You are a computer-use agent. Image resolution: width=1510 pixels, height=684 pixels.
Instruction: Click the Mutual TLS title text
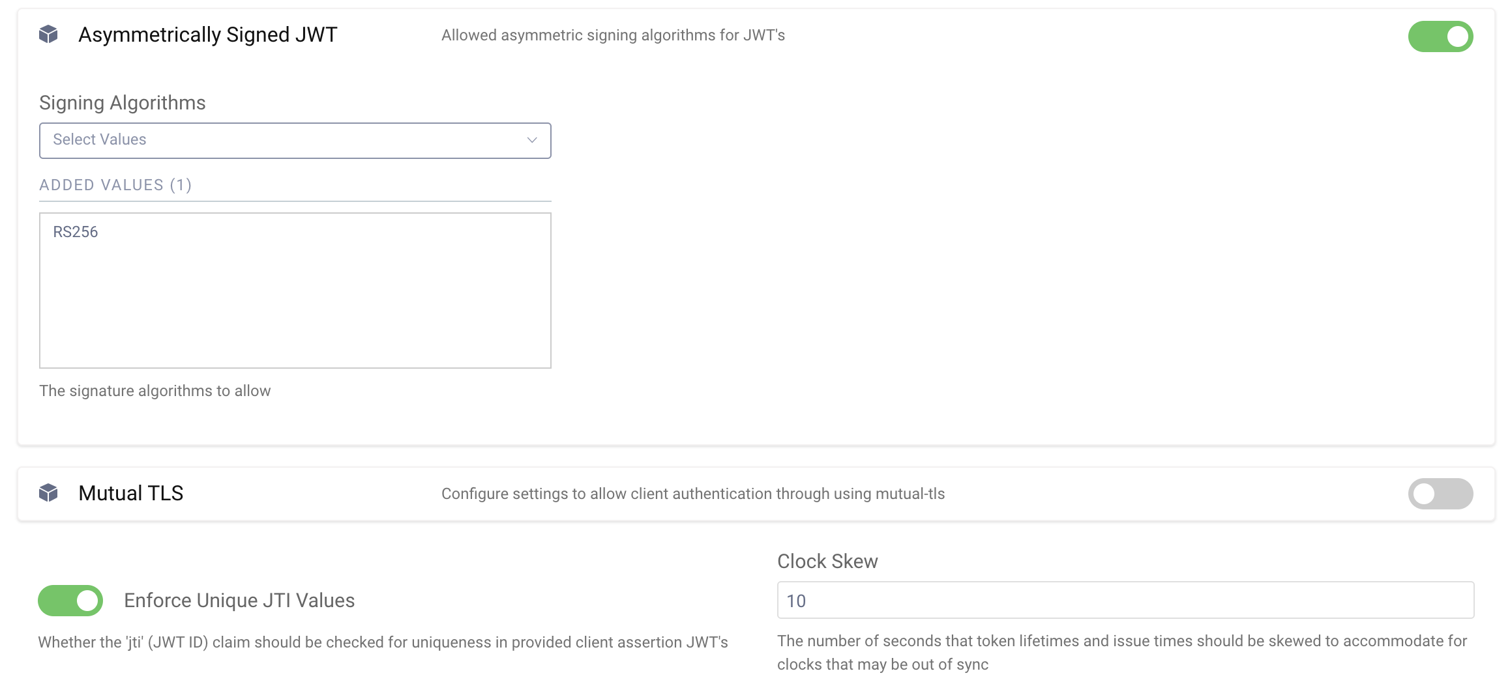(x=130, y=493)
